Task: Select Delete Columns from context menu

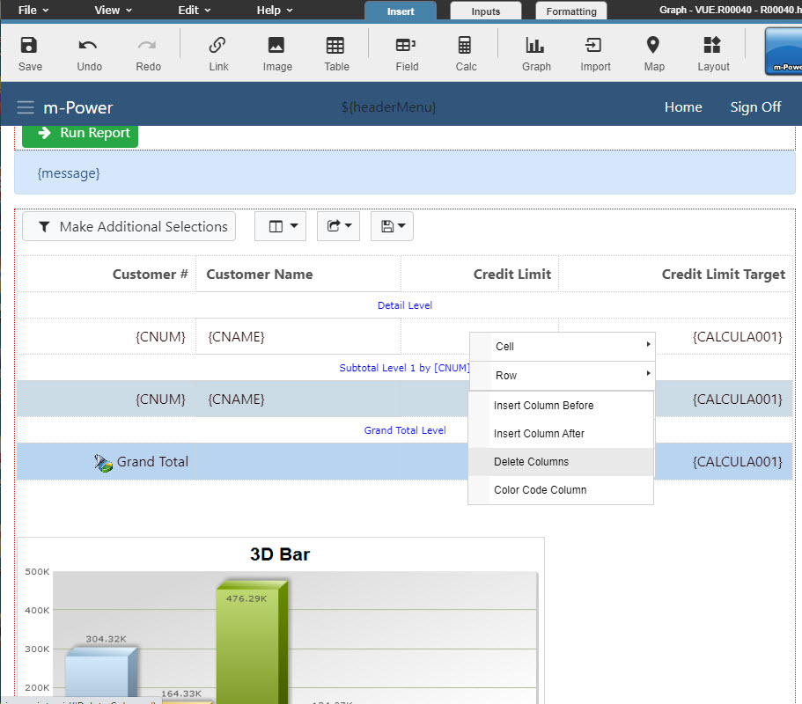Action: coord(561,462)
